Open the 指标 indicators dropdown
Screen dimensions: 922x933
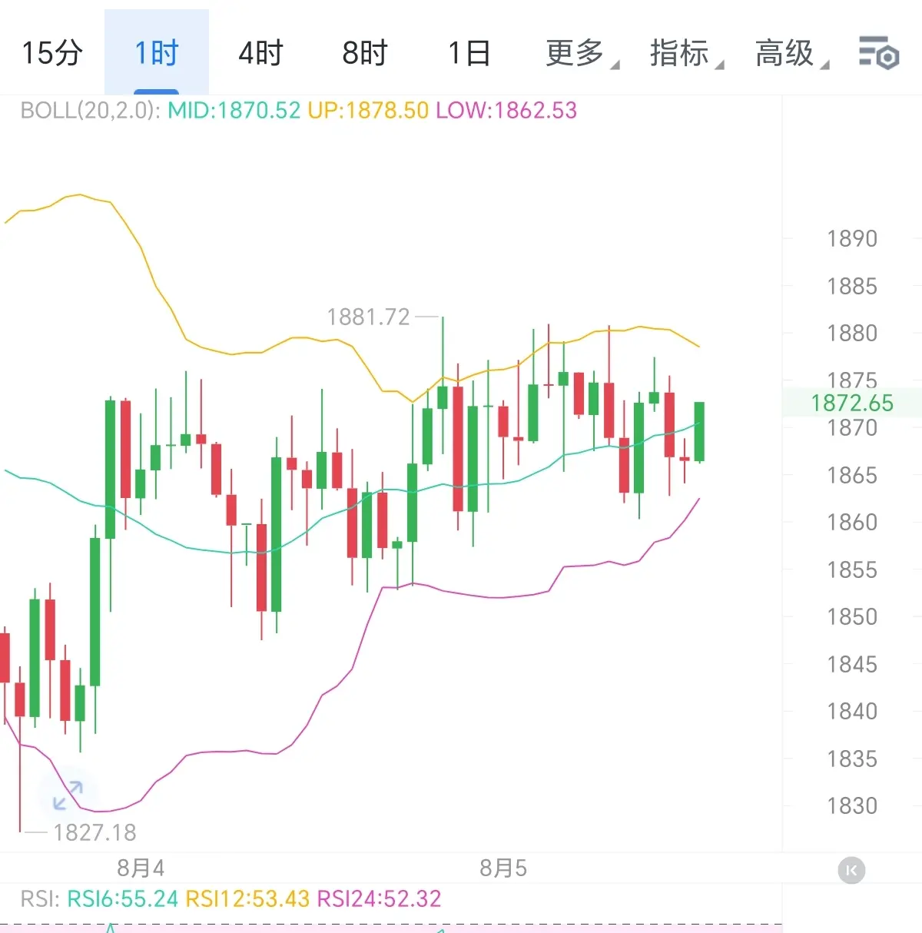(686, 52)
